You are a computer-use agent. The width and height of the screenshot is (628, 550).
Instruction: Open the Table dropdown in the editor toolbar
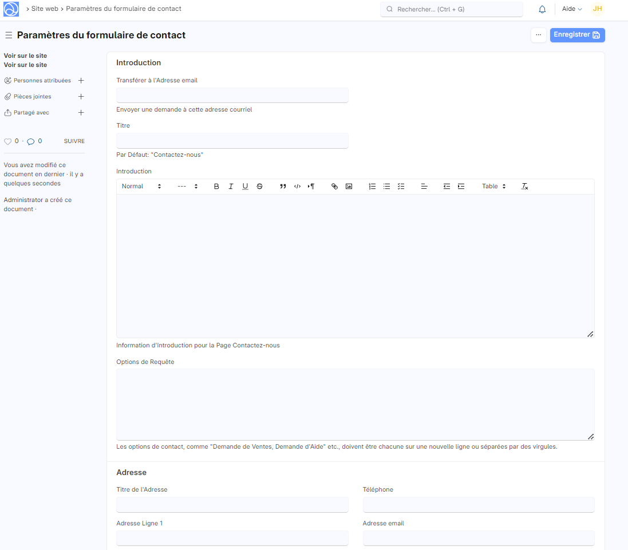(493, 187)
